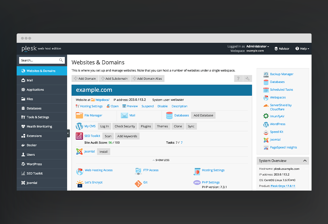This screenshot has height=224, width=328.
Task: Click the Git diamond icon
Action: 138,184
